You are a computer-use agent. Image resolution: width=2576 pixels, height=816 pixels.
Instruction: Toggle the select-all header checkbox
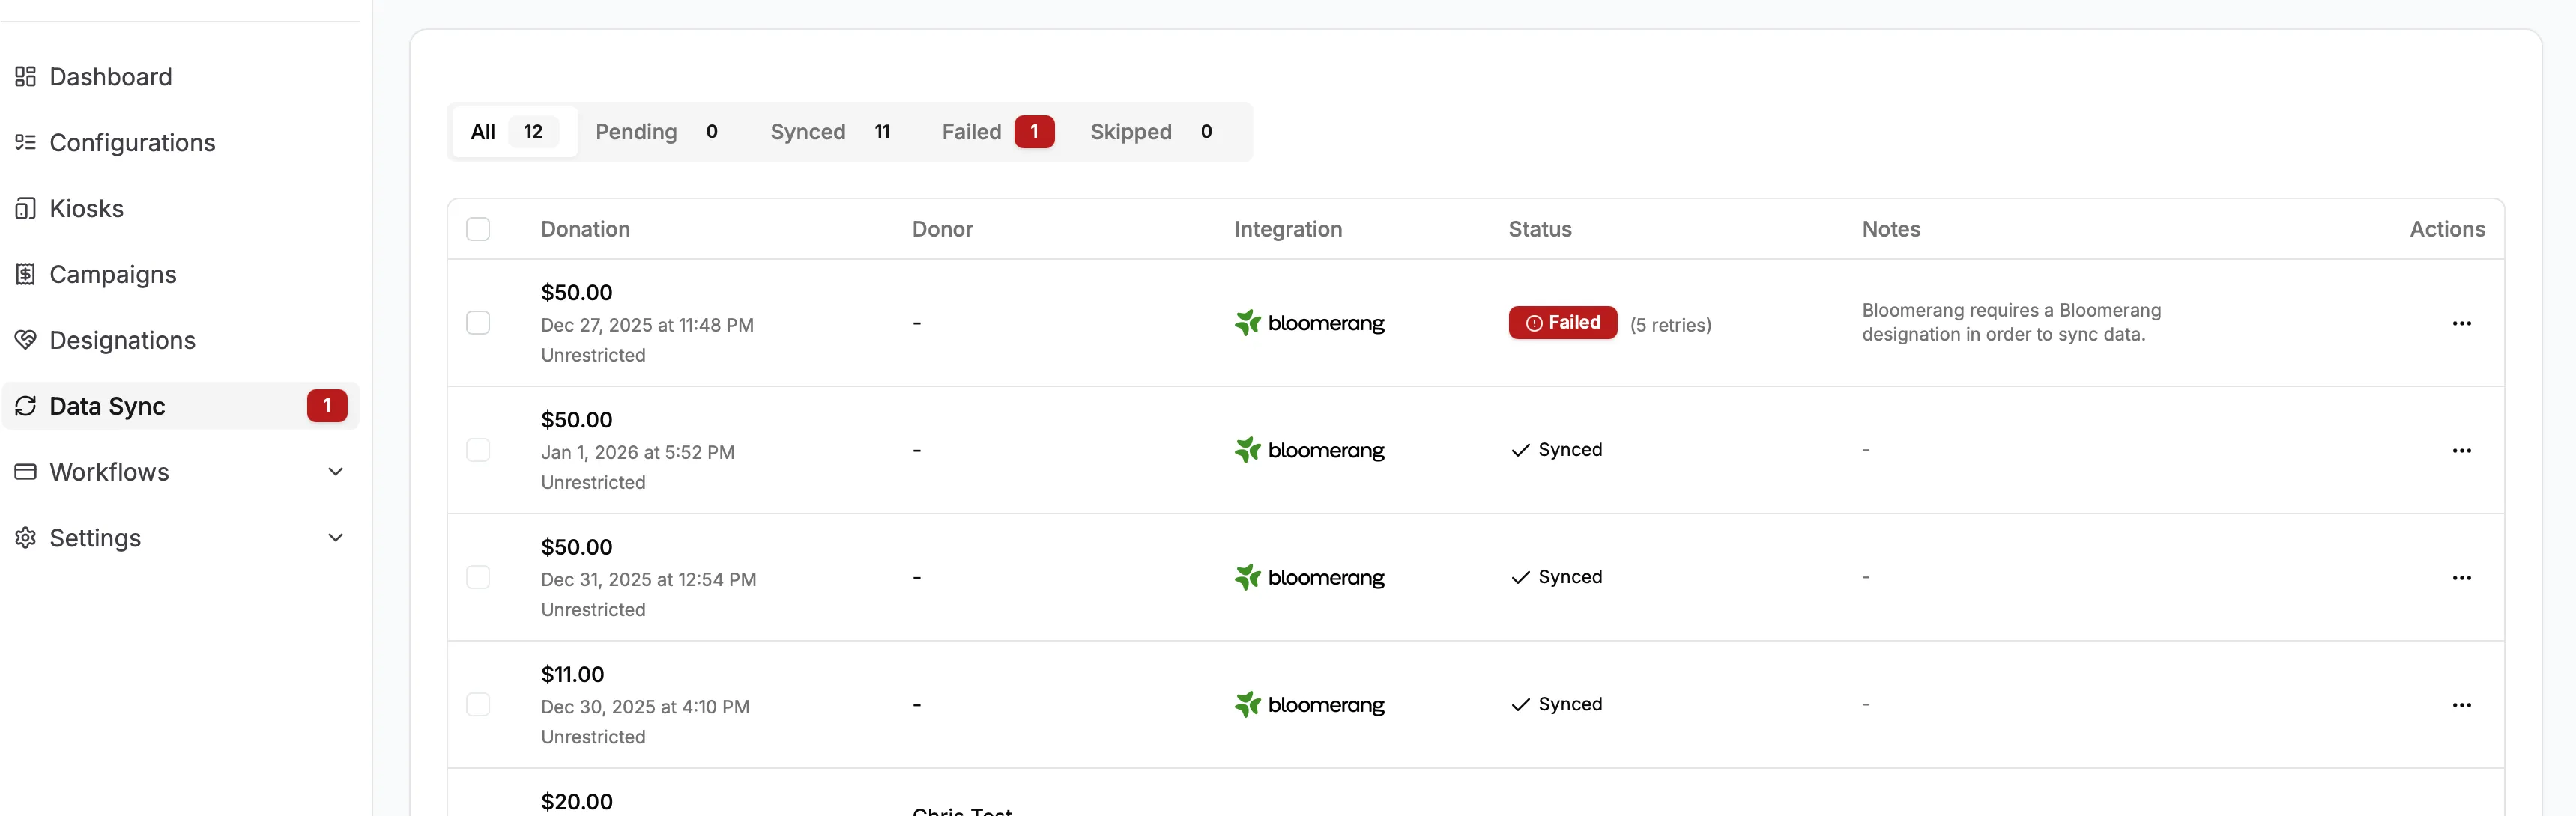coord(478,230)
